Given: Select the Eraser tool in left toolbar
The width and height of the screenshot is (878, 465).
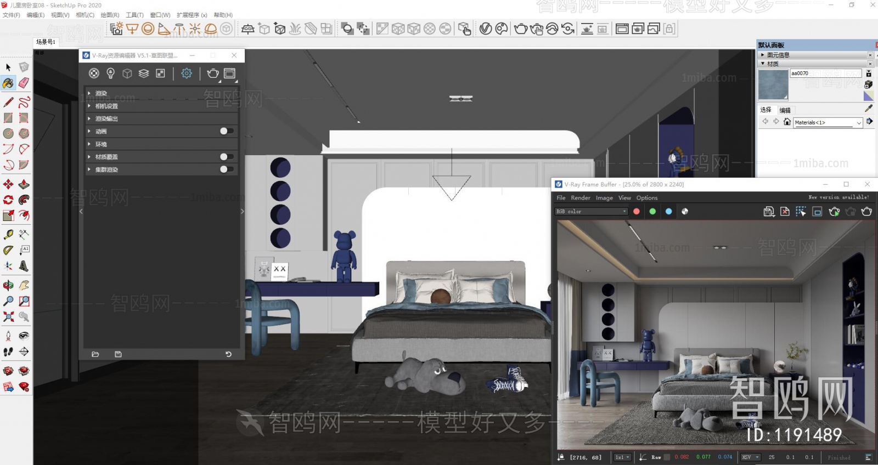Looking at the screenshot, I should (24, 83).
